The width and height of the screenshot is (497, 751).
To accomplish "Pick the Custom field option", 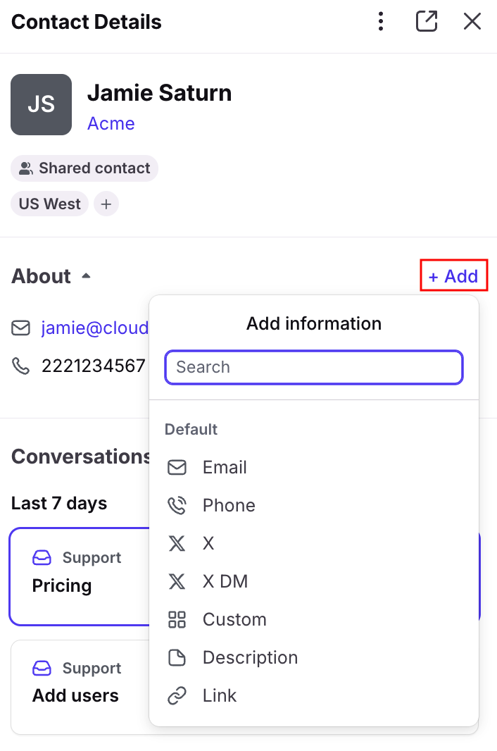I will click(x=314, y=619).
